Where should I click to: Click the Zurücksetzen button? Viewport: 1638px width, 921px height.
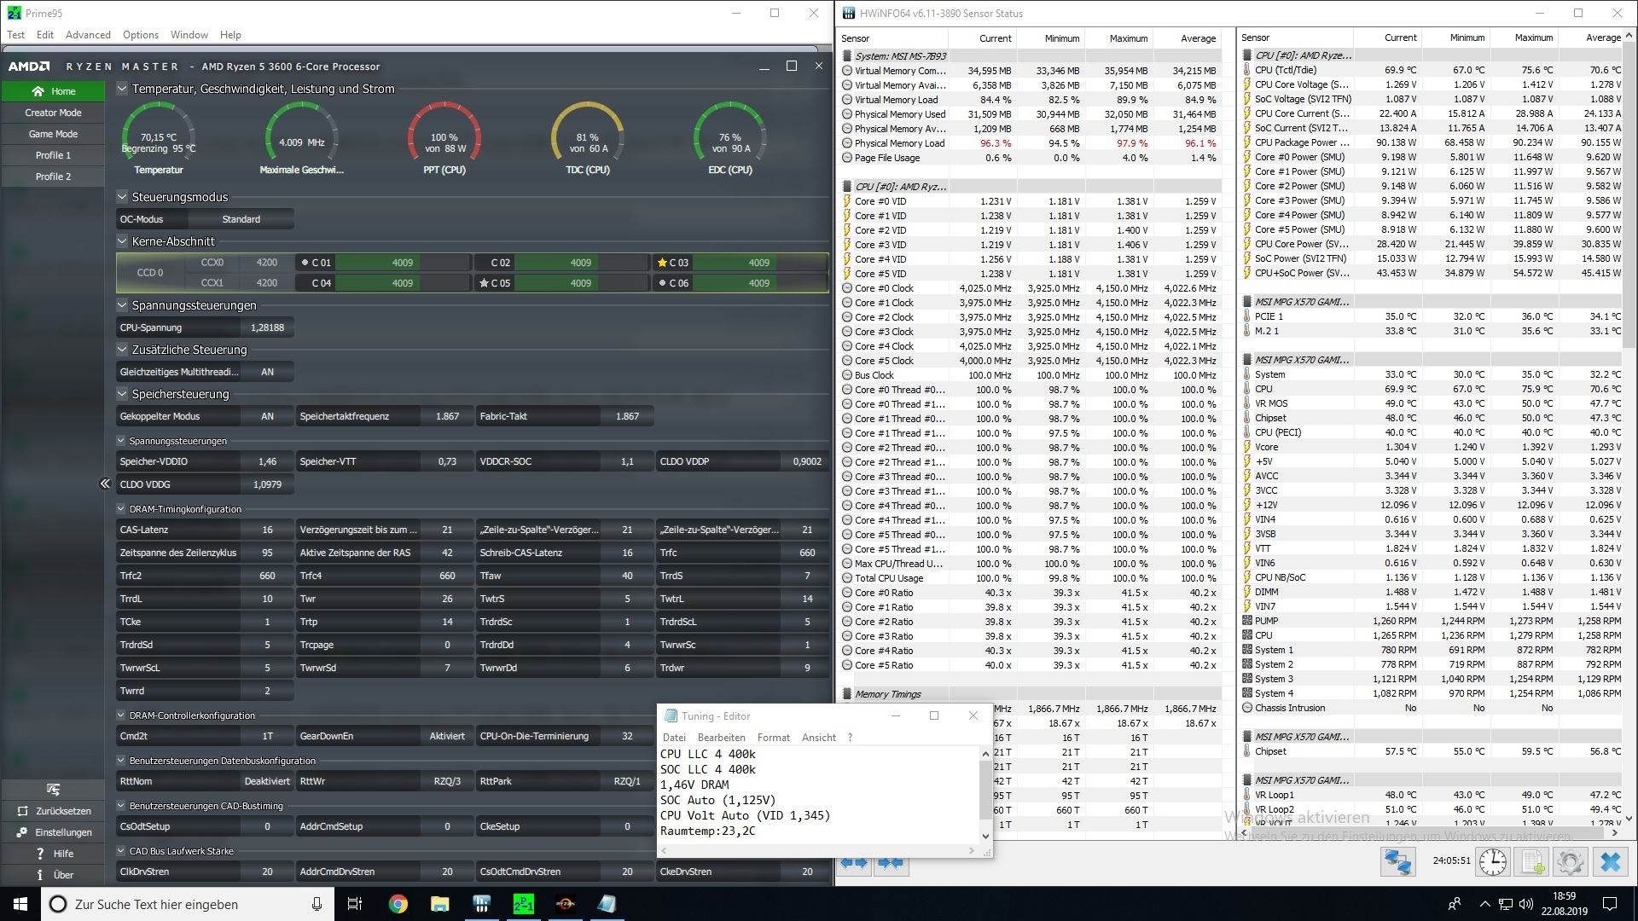coord(53,811)
